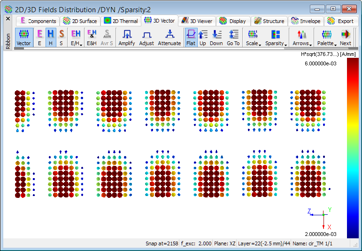The width and height of the screenshot is (362, 251).
Task: Switch to the 2D Thermal tab
Action: point(121,21)
